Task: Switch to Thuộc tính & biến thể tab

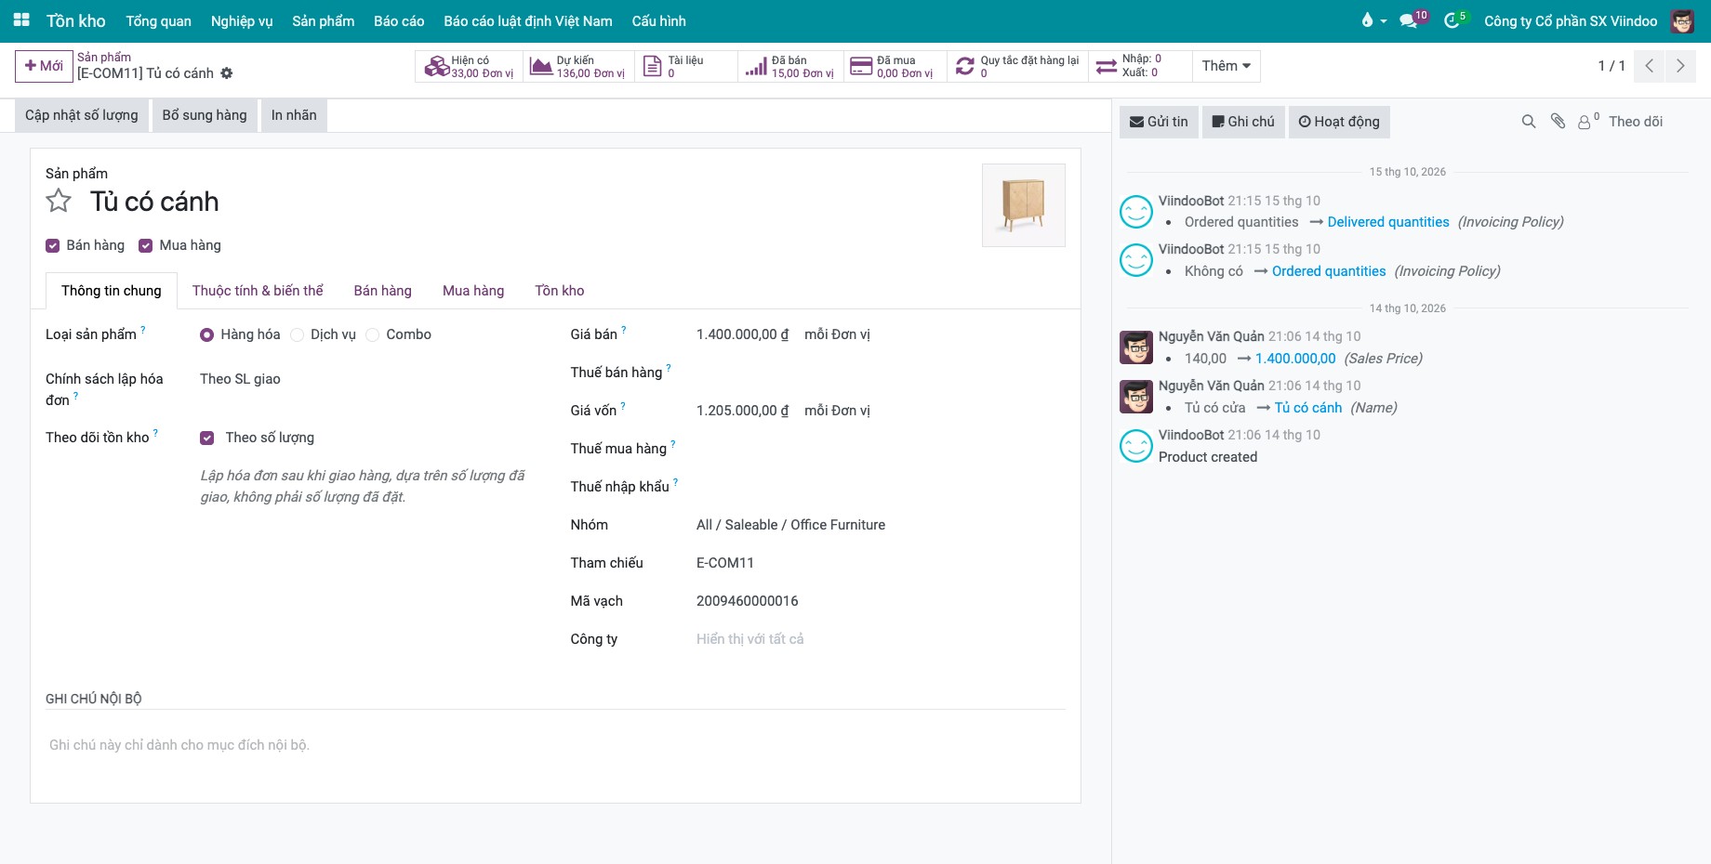Action: pyautogui.click(x=258, y=291)
